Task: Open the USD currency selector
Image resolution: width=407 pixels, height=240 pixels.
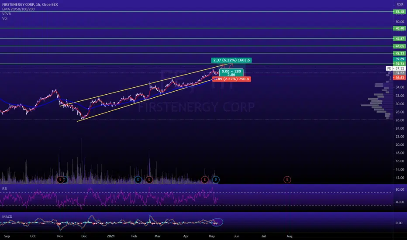Action: point(400,4)
